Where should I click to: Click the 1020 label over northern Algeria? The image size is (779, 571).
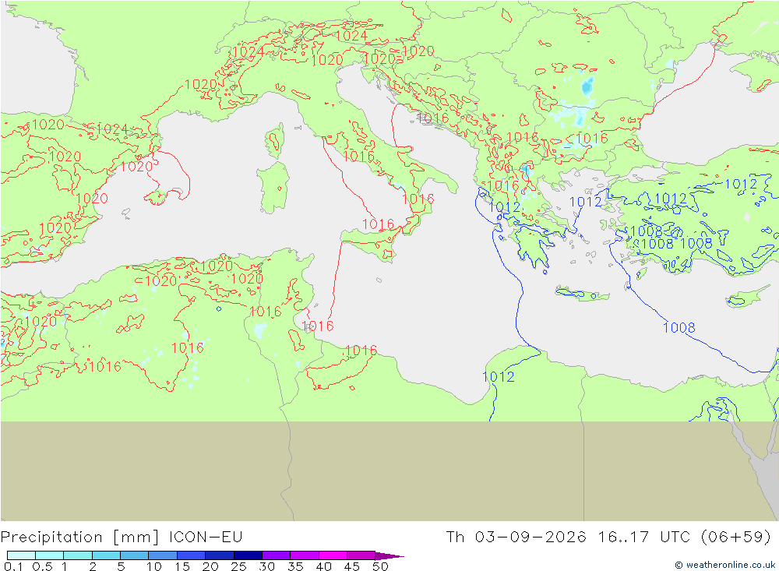160,280
